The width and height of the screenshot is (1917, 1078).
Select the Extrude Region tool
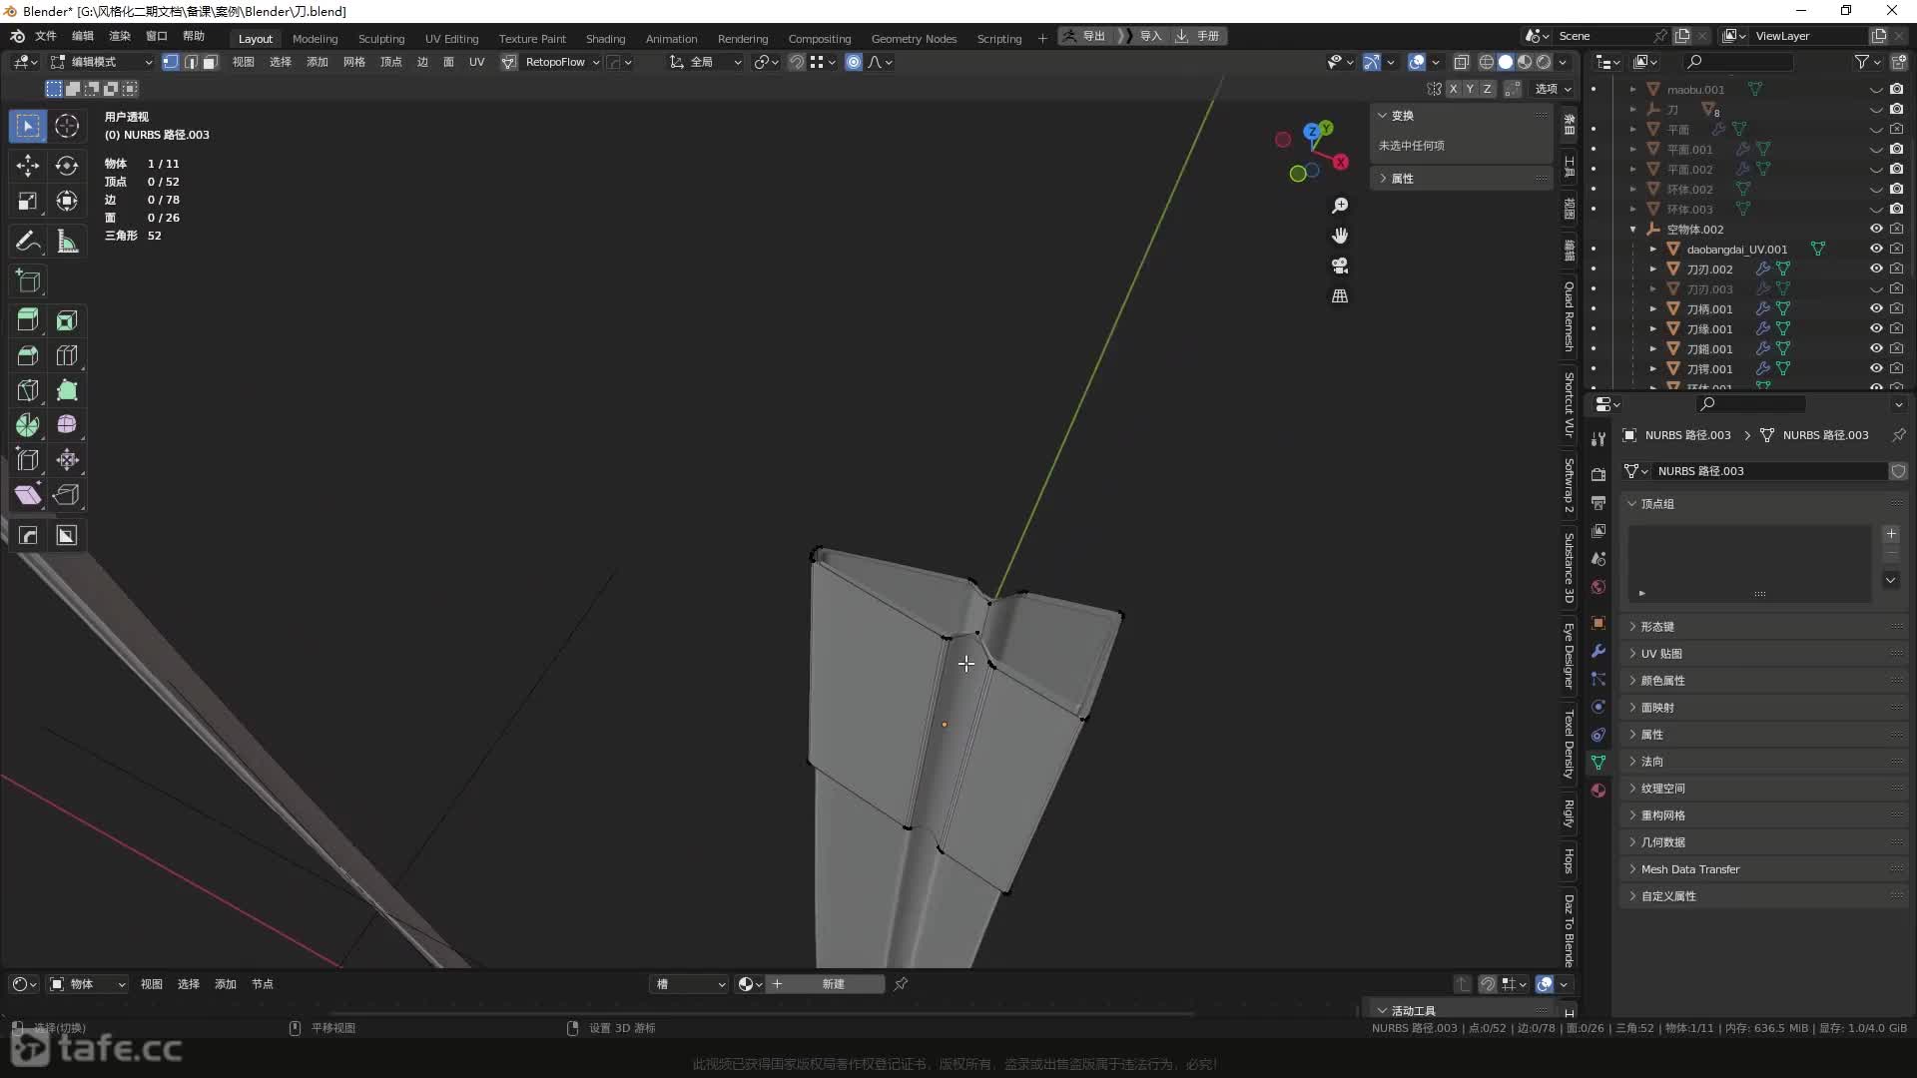pyautogui.click(x=28, y=320)
